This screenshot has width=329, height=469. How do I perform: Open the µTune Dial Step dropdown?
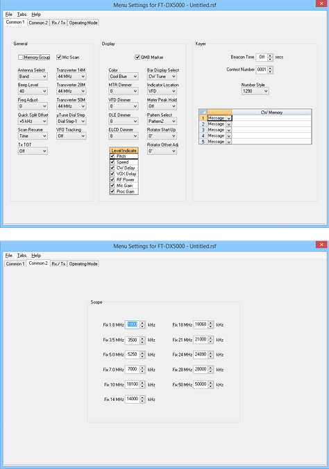[x=71, y=121]
